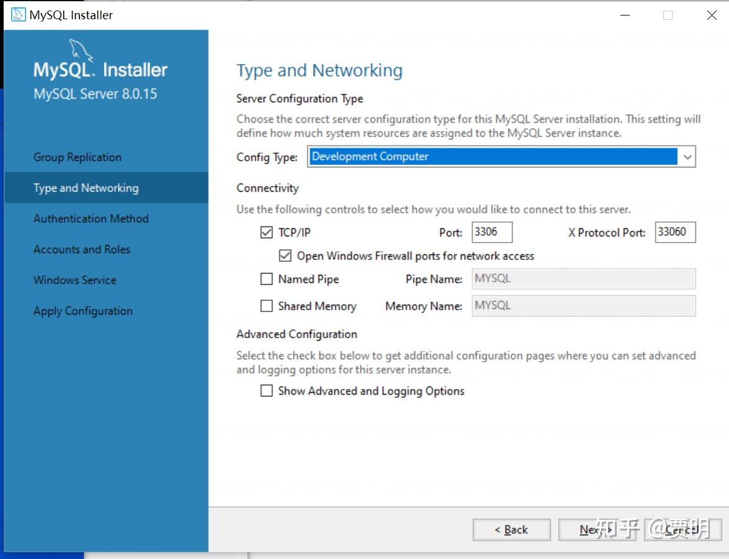
Task: Check Show Advanced and Logging Options
Action: (x=267, y=391)
